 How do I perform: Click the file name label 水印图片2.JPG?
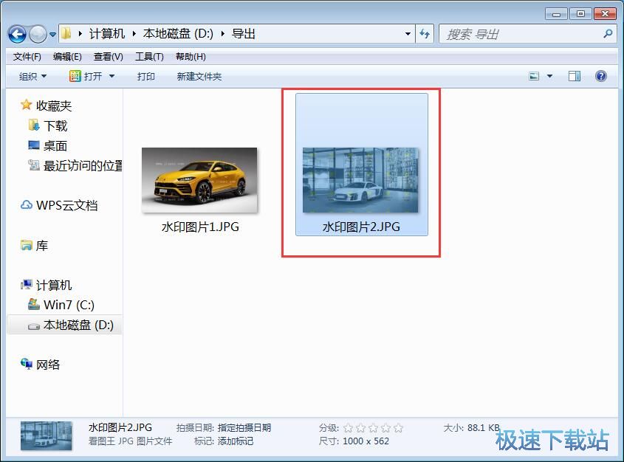361,227
